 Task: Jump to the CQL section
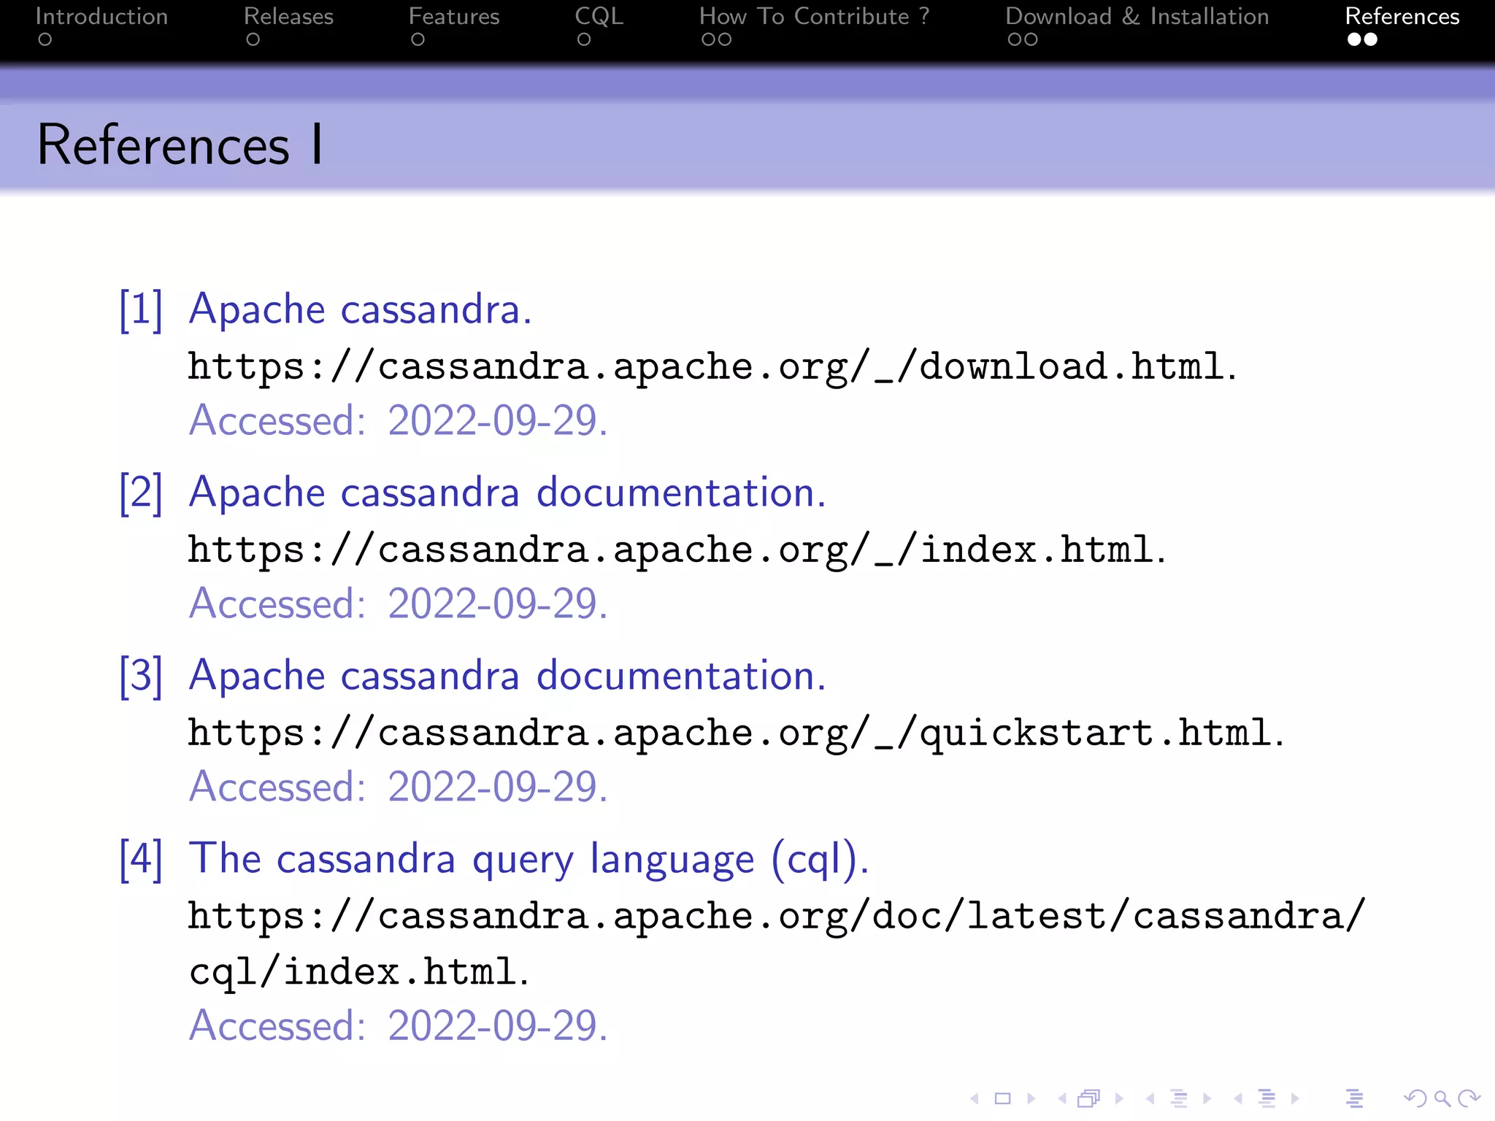pyautogui.click(x=599, y=16)
